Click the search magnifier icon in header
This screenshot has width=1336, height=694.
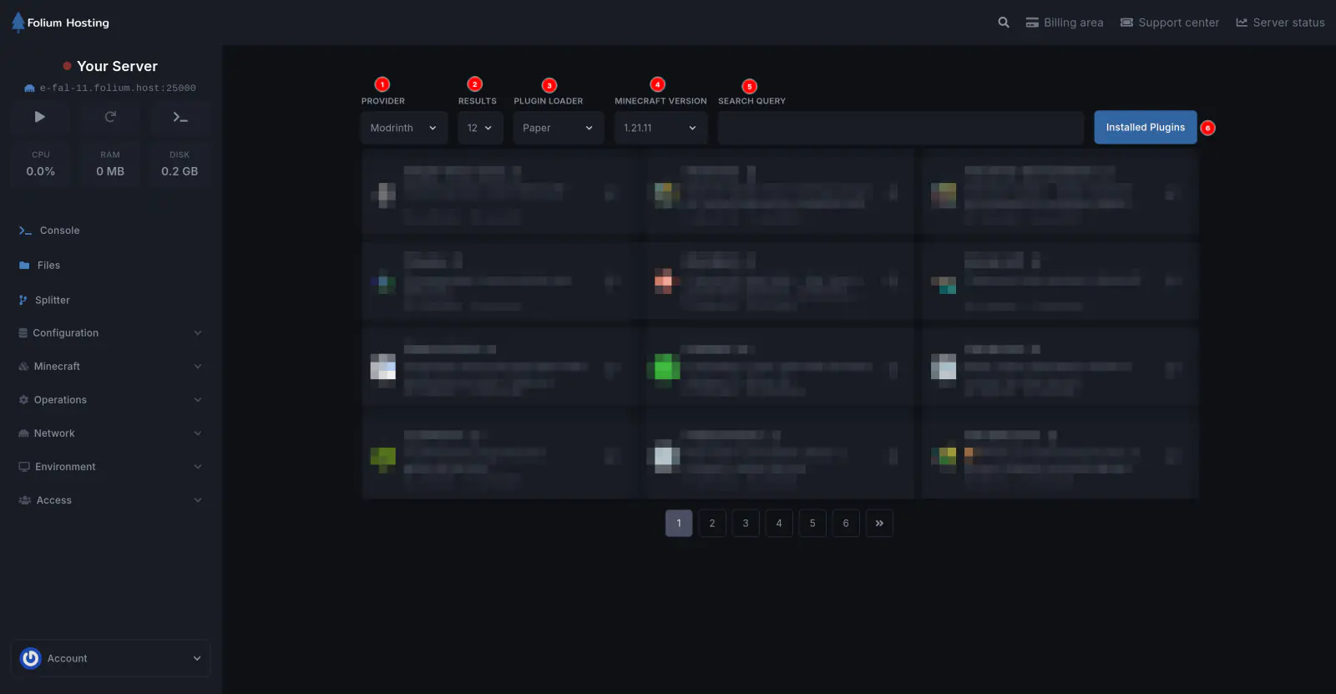[x=1004, y=23]
